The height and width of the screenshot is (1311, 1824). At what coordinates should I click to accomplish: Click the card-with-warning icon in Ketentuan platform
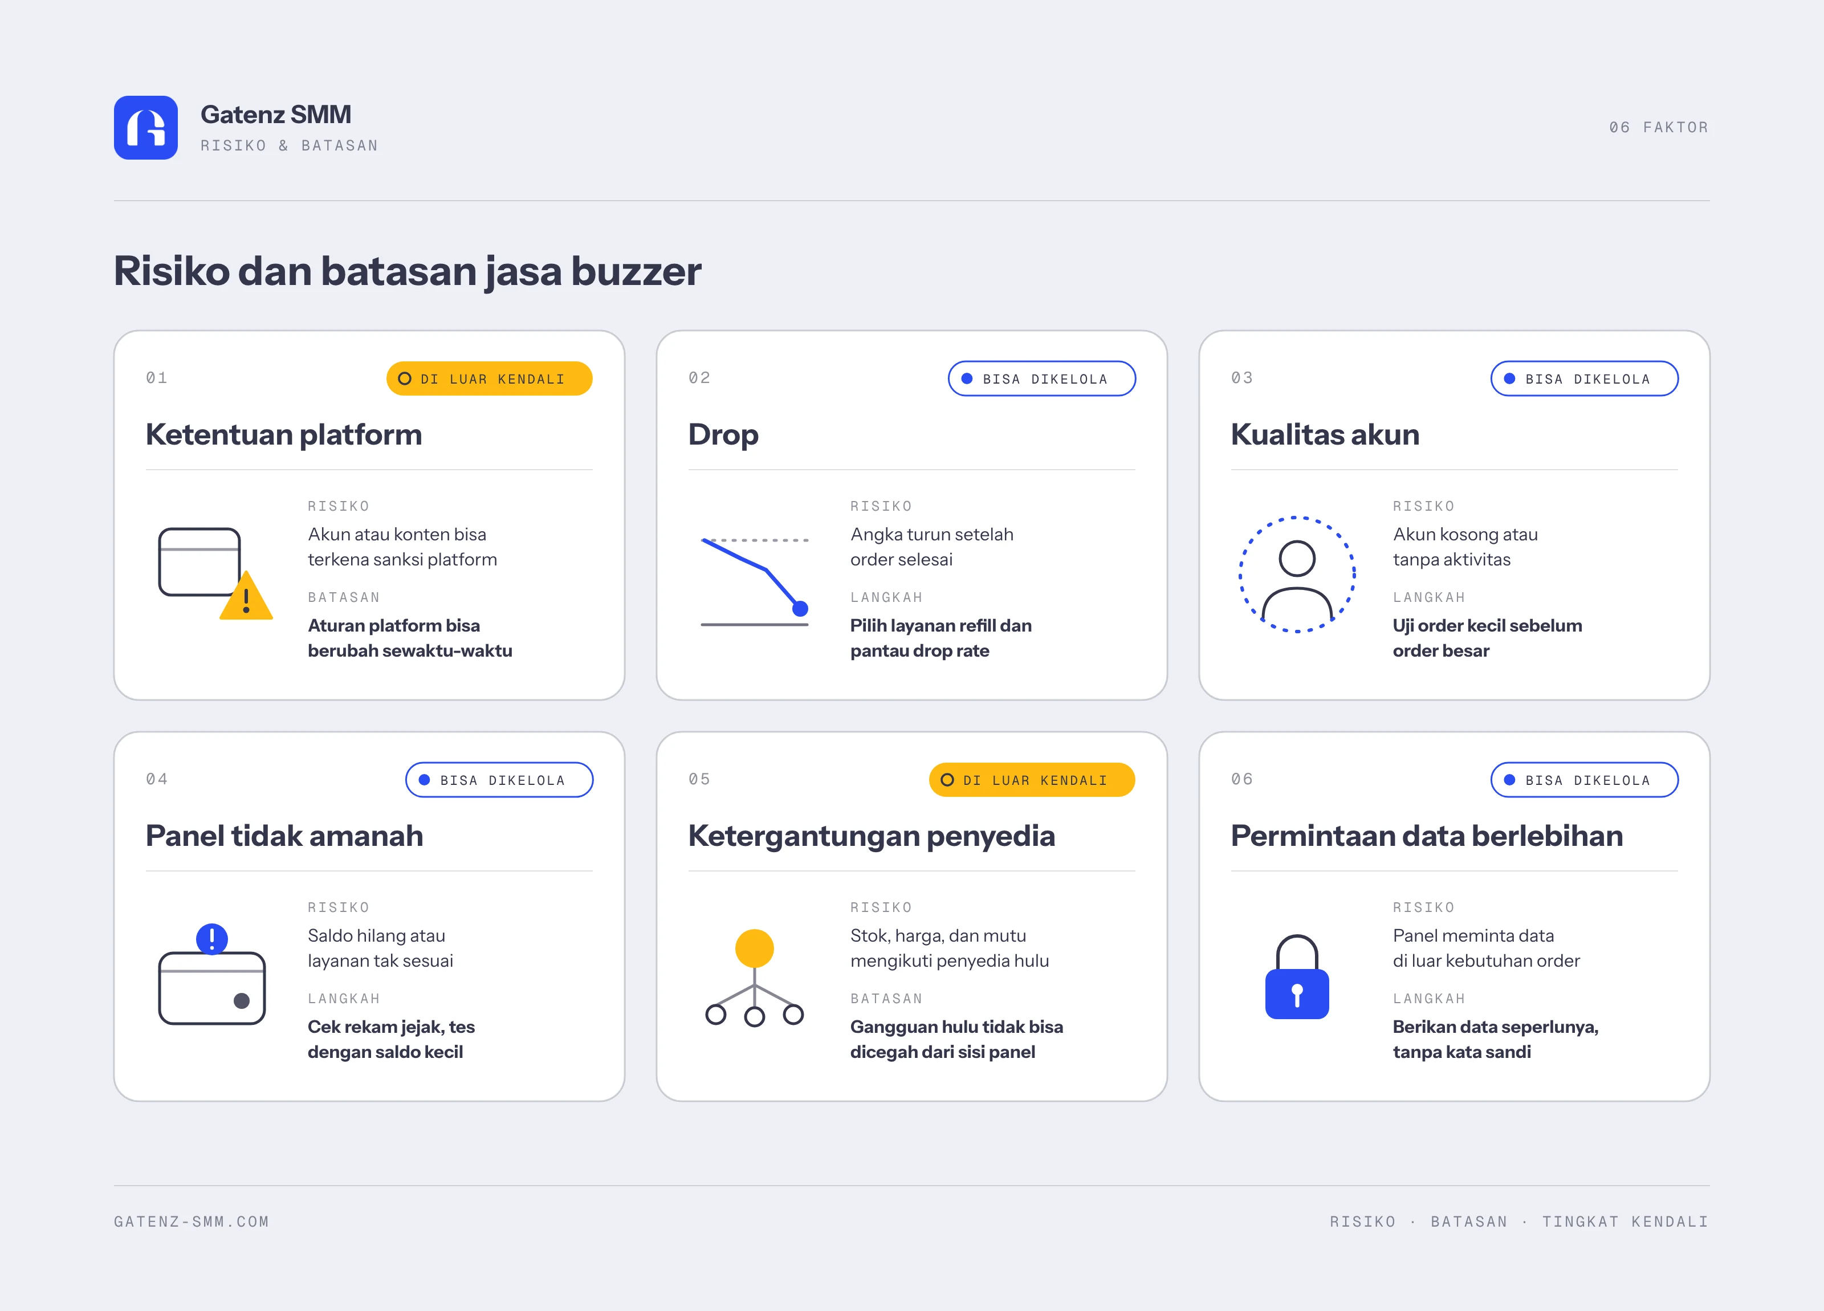[x=215, y=573]
